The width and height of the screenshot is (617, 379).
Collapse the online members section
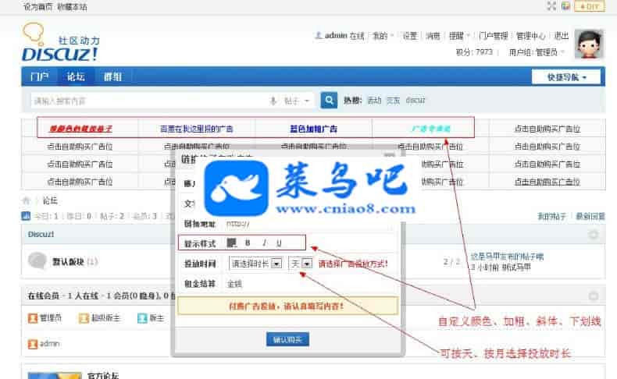pyautogui.click(x=594, y=296)
